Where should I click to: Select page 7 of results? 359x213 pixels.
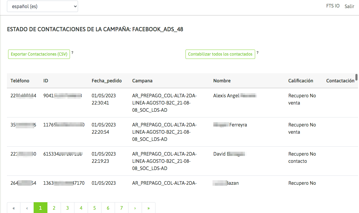[122, 208]
